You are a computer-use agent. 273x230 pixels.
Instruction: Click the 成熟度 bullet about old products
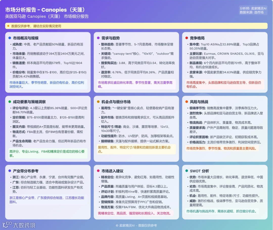[x=48, y=46]
